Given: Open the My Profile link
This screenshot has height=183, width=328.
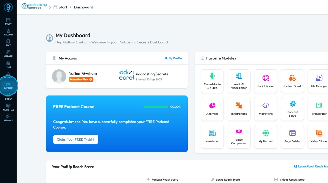Looking at the screenshot, I should tap(173, 58).
